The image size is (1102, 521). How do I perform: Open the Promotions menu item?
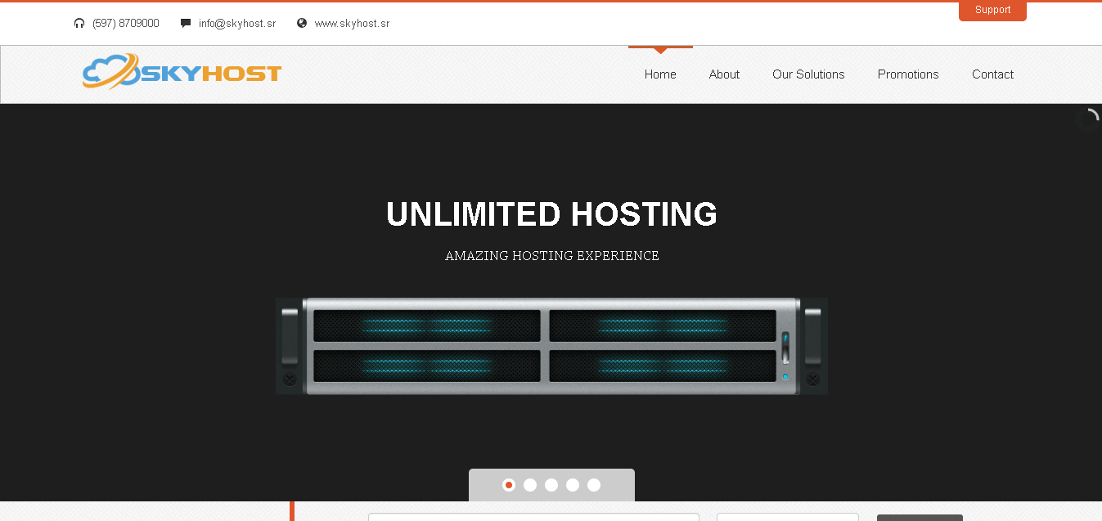[908, 74]
